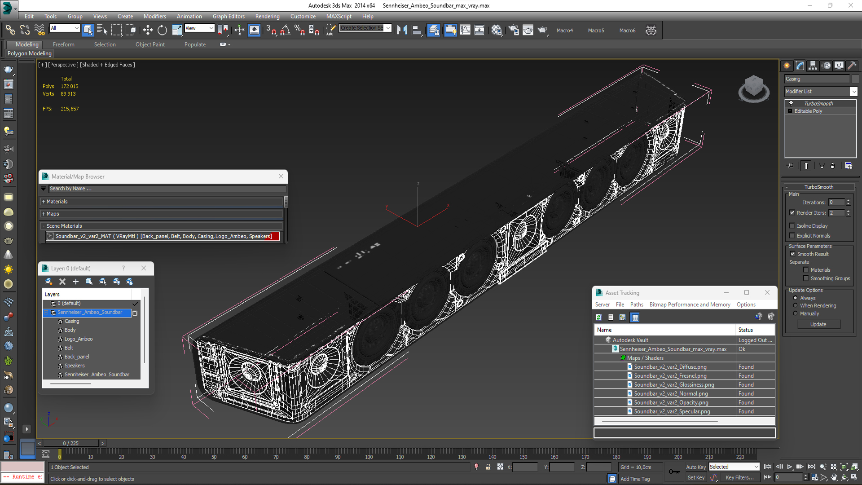Viewport: 862px width, 485px height.
Task: Open the Material Editor icon
Action: tap(496, 30)
